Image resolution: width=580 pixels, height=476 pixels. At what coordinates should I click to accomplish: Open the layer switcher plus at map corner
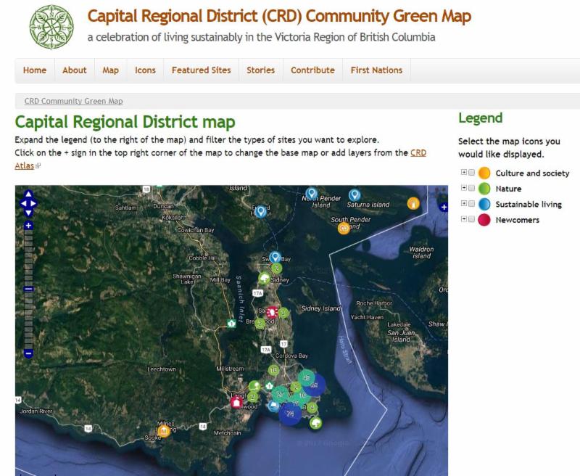coord(444,208)
